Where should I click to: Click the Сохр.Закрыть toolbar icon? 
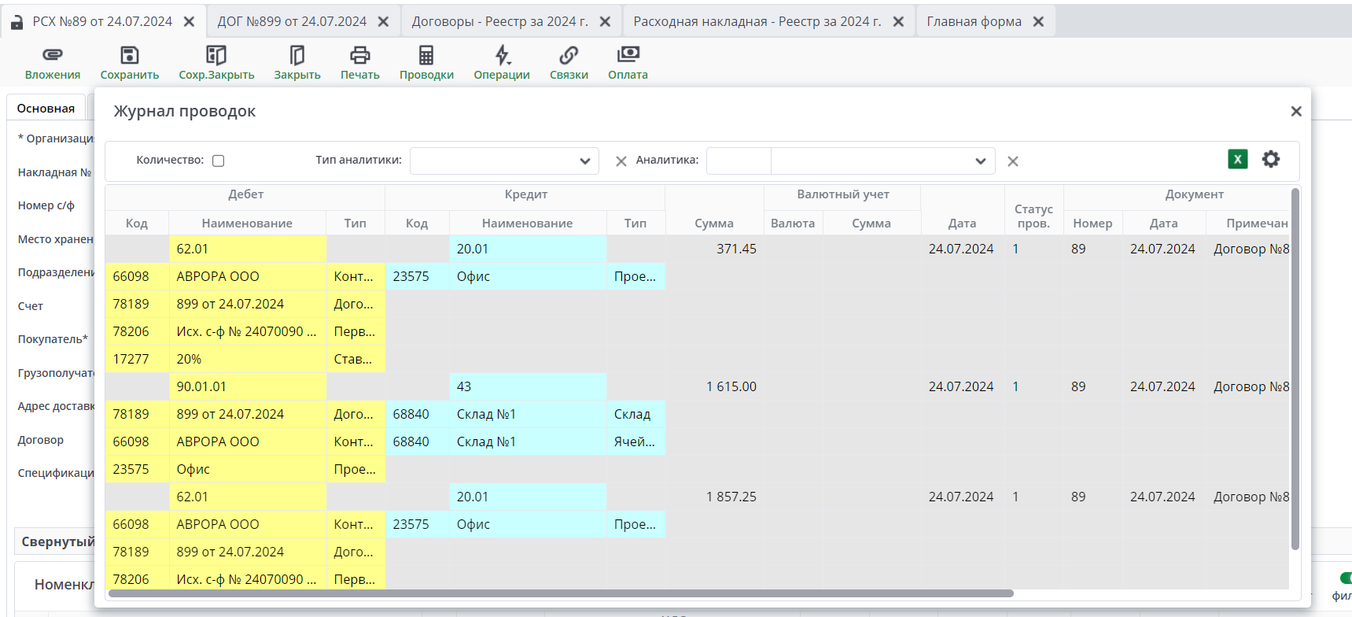point(216,55)
